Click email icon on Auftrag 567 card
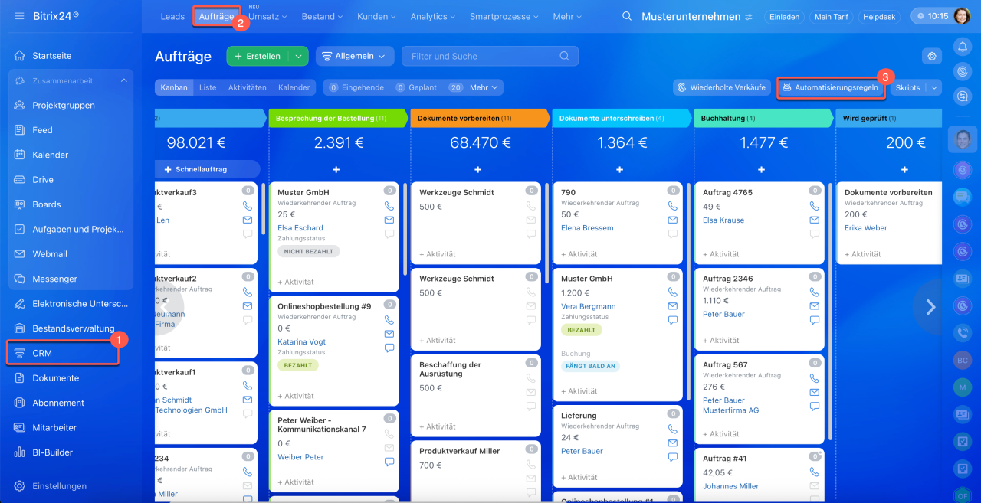 coord(814,392)
